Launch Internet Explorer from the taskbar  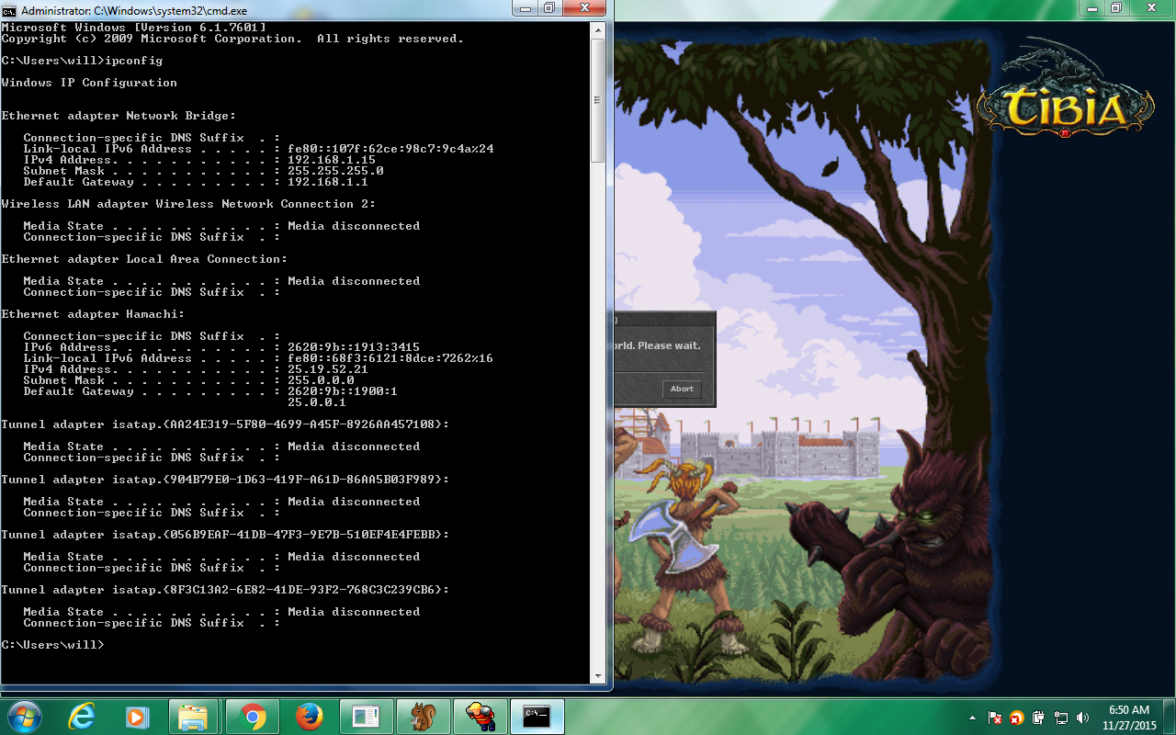82,717
